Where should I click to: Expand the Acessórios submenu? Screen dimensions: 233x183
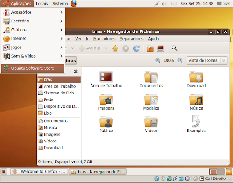coord(33,12)
